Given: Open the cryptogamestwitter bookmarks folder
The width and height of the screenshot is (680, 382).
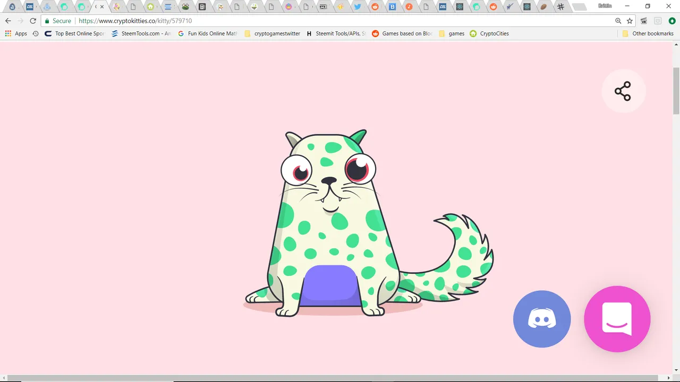Looking at the screenshot, I should [x=273, y=33].
